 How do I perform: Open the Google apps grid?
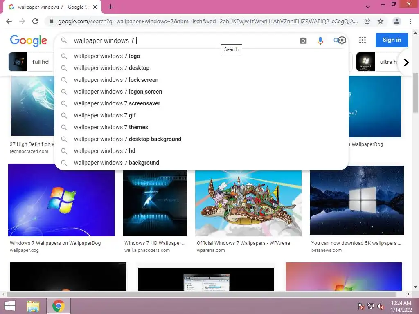tap(363, 40)
